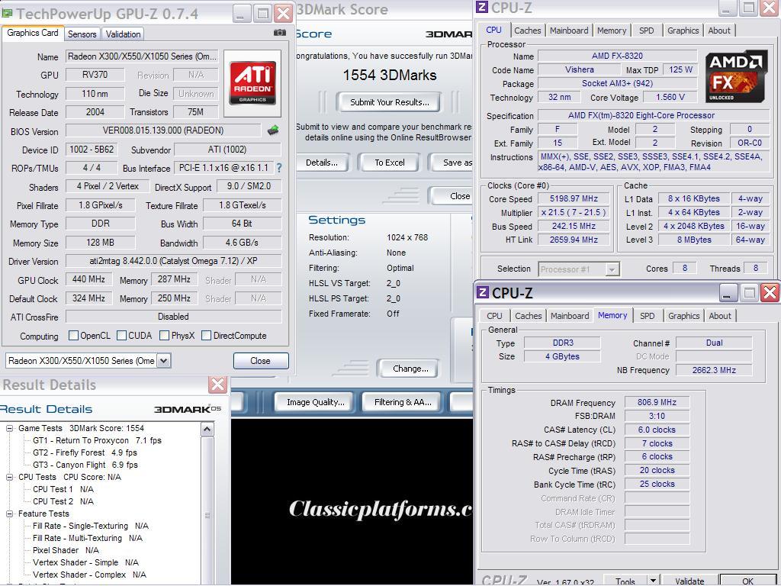Click the GPU Clock value 440 MHz
781x586 pixels.
click(x=88, y=279)
